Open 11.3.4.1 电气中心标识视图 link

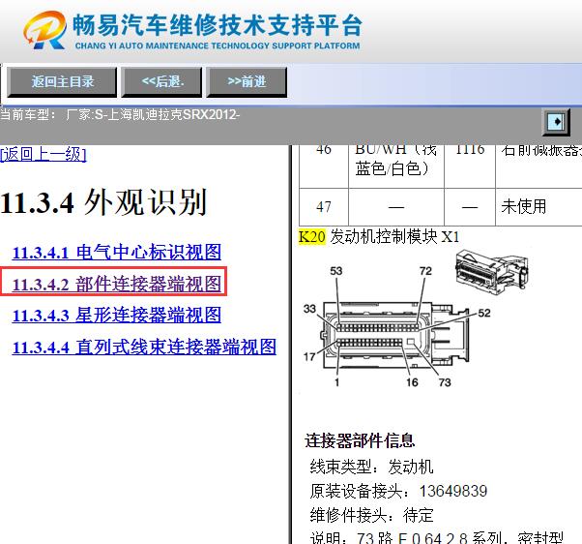(x=117, y=253)
